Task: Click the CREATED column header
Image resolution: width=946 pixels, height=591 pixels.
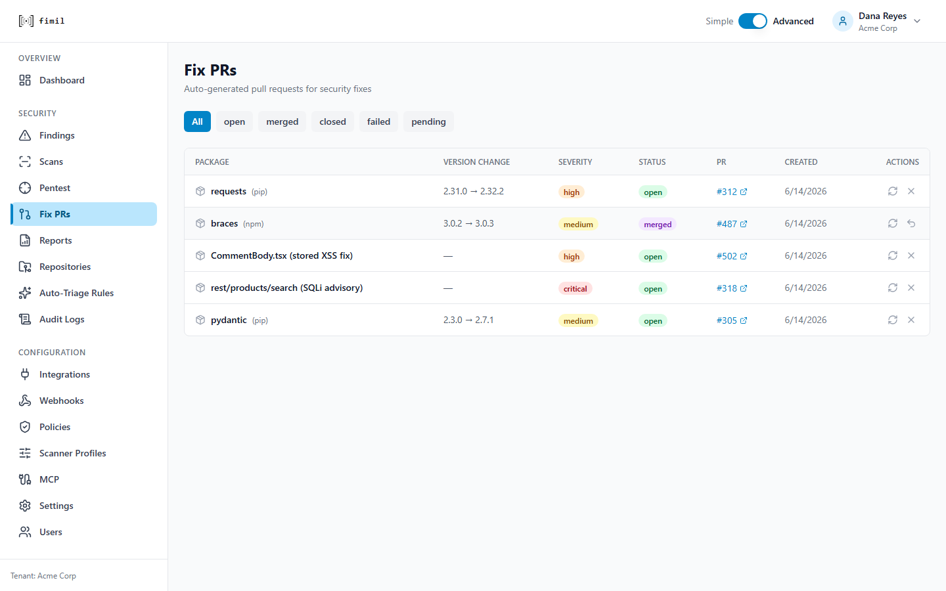Action: 801,162
